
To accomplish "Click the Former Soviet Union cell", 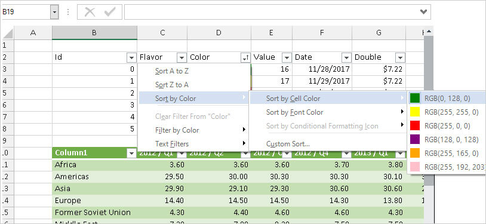I will coord(94,213).
